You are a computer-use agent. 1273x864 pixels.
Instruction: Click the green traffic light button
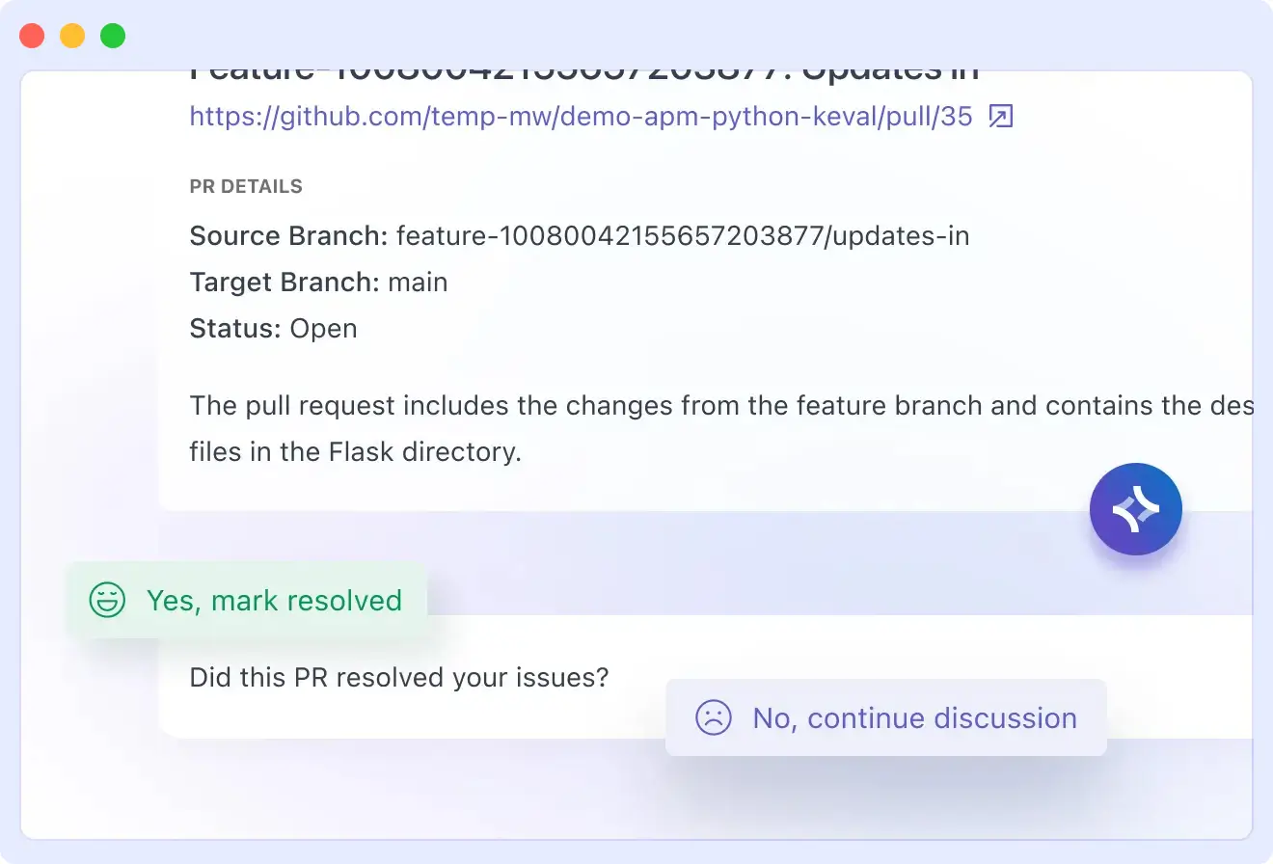(x=112, y=35)
